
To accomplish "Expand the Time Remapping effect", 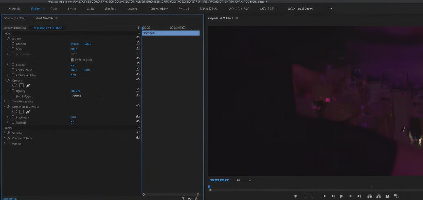I will (x=5, y=101).
